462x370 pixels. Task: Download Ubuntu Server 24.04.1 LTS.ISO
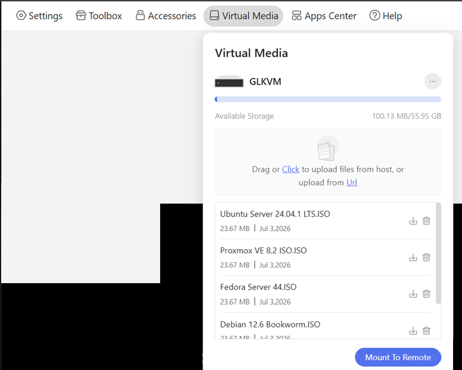tap(413, 221)
